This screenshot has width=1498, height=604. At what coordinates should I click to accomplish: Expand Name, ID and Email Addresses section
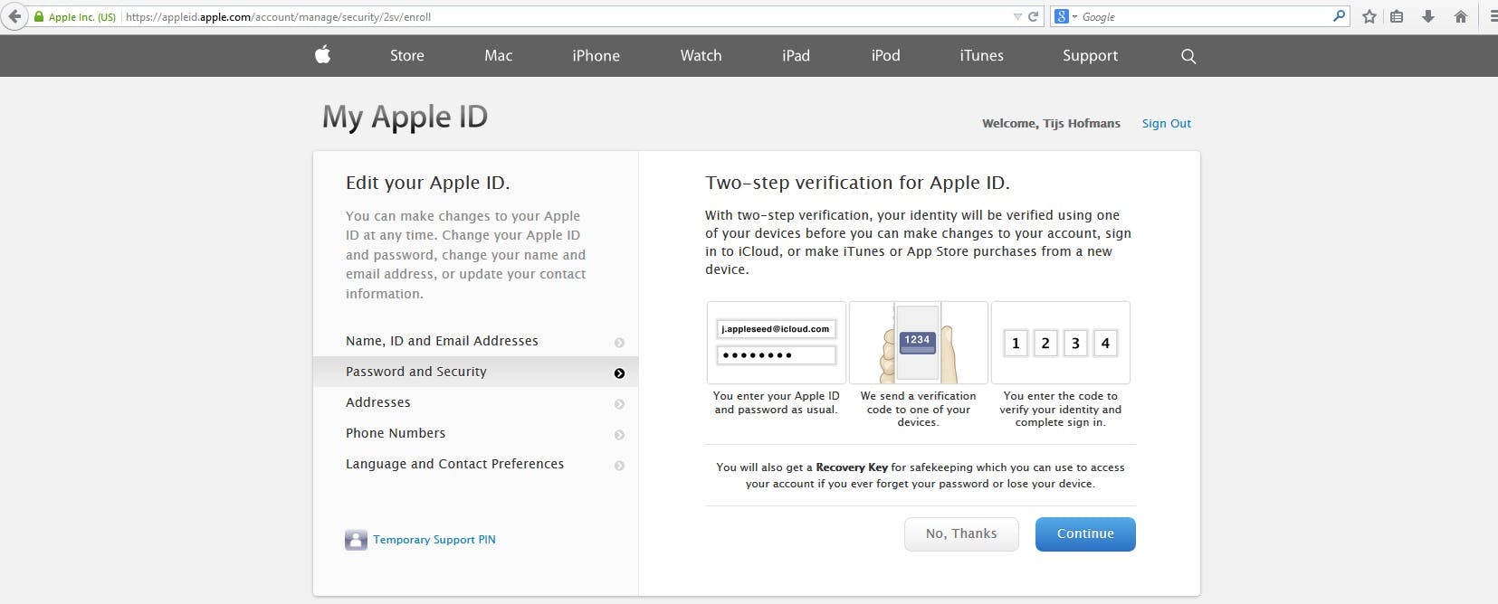619,343
